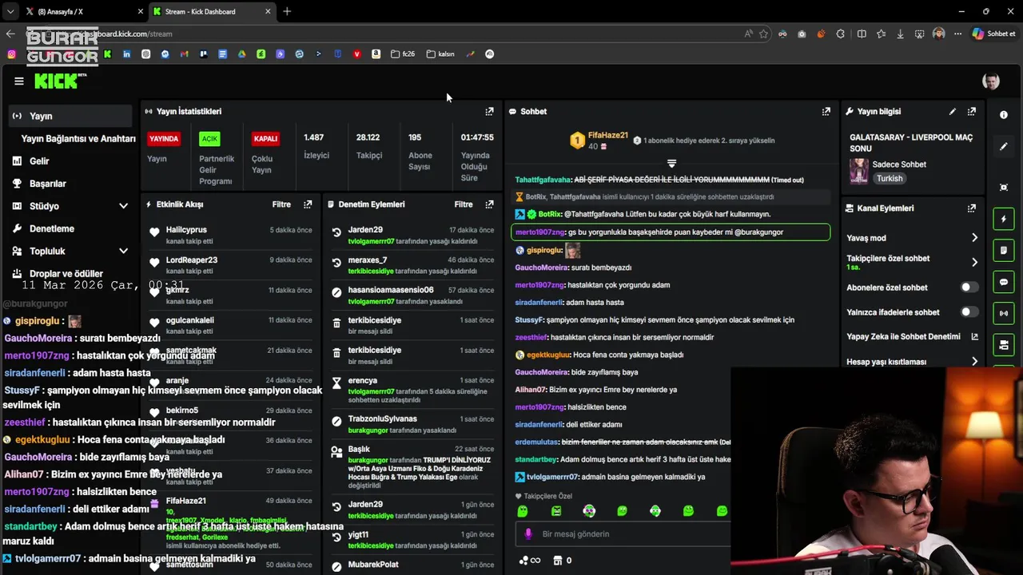The width and height of the screenshot is (1023, 575).
Task: Pop out the Etkinlik Akışı panel
Action: point(308,204)
